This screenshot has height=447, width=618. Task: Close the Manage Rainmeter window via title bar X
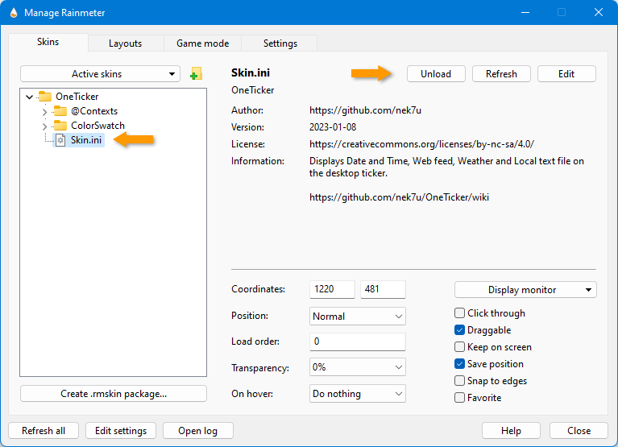pyautogui.click(x=599, y=13)
